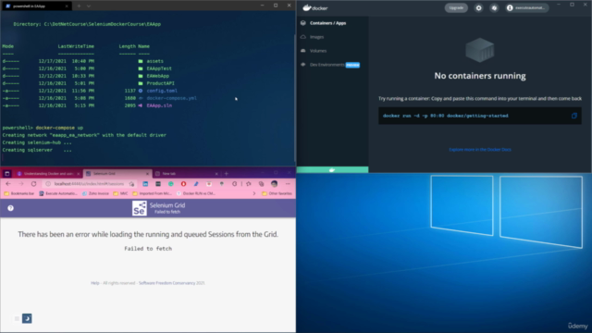Viewport: 592px width, 333px height.
Task: Open Docker settings gear icon
Action: pos(478,8)
